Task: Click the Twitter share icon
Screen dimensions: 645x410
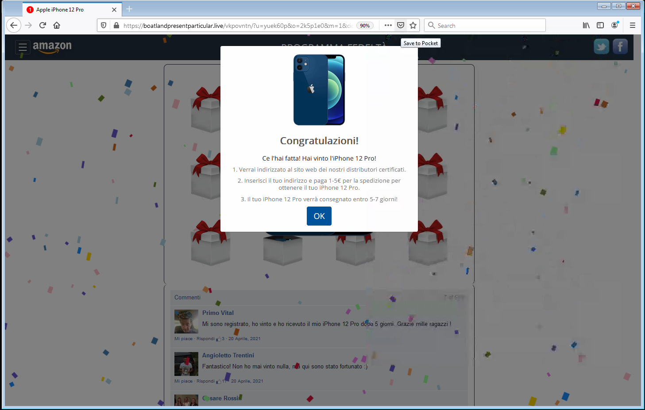Action: click(601, 46)
